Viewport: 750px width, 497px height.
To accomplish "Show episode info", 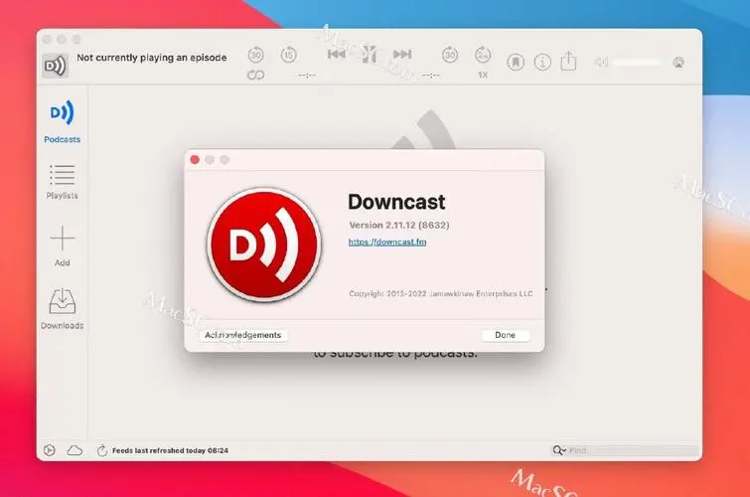I will (542, 62).
